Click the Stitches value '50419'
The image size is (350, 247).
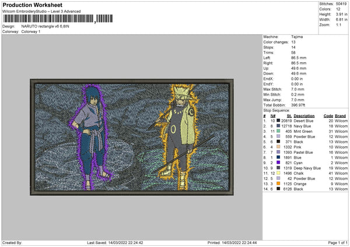pyautogui.click(x=341, y=4)
